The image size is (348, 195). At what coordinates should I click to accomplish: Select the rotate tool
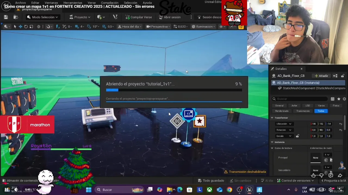point(26,27)
